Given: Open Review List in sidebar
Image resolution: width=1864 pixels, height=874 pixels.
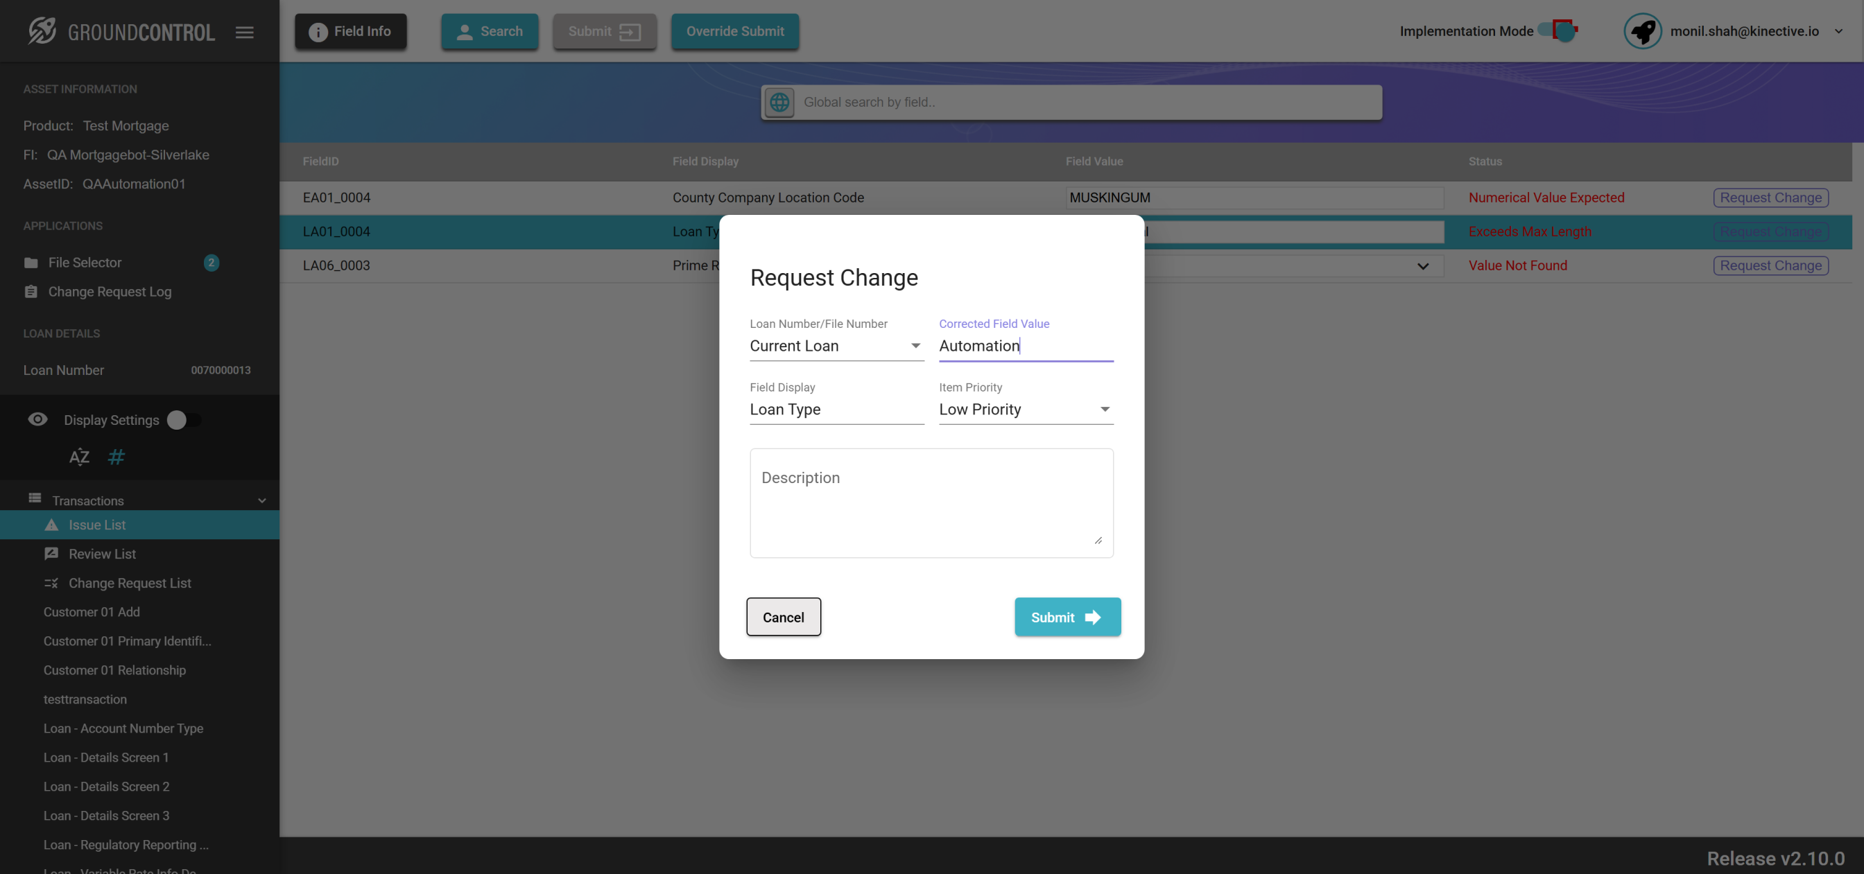Looking at the screenshot, I should 102,554.
